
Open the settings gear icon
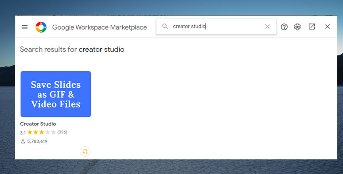[x=297, y=27]
